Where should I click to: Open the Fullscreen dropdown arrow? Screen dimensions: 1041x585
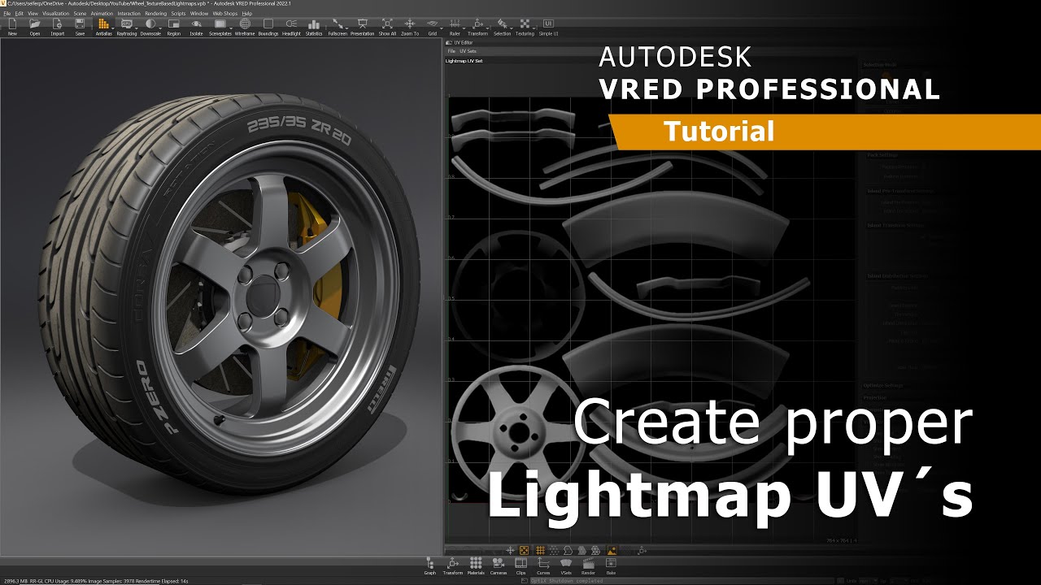(x=348, y=28)
